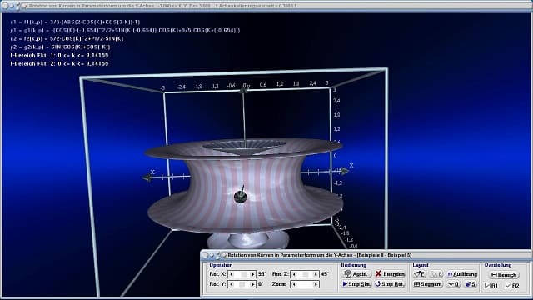
Task: Click the Rot. Y scrollbar track
Action: (242, 284)
